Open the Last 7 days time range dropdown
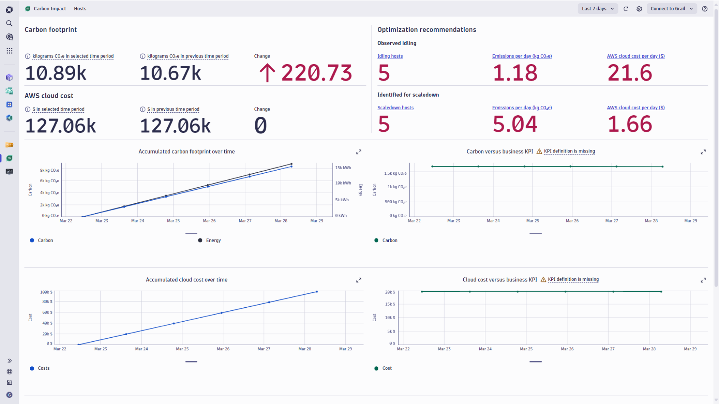719x404 pixels. point(597,8)
